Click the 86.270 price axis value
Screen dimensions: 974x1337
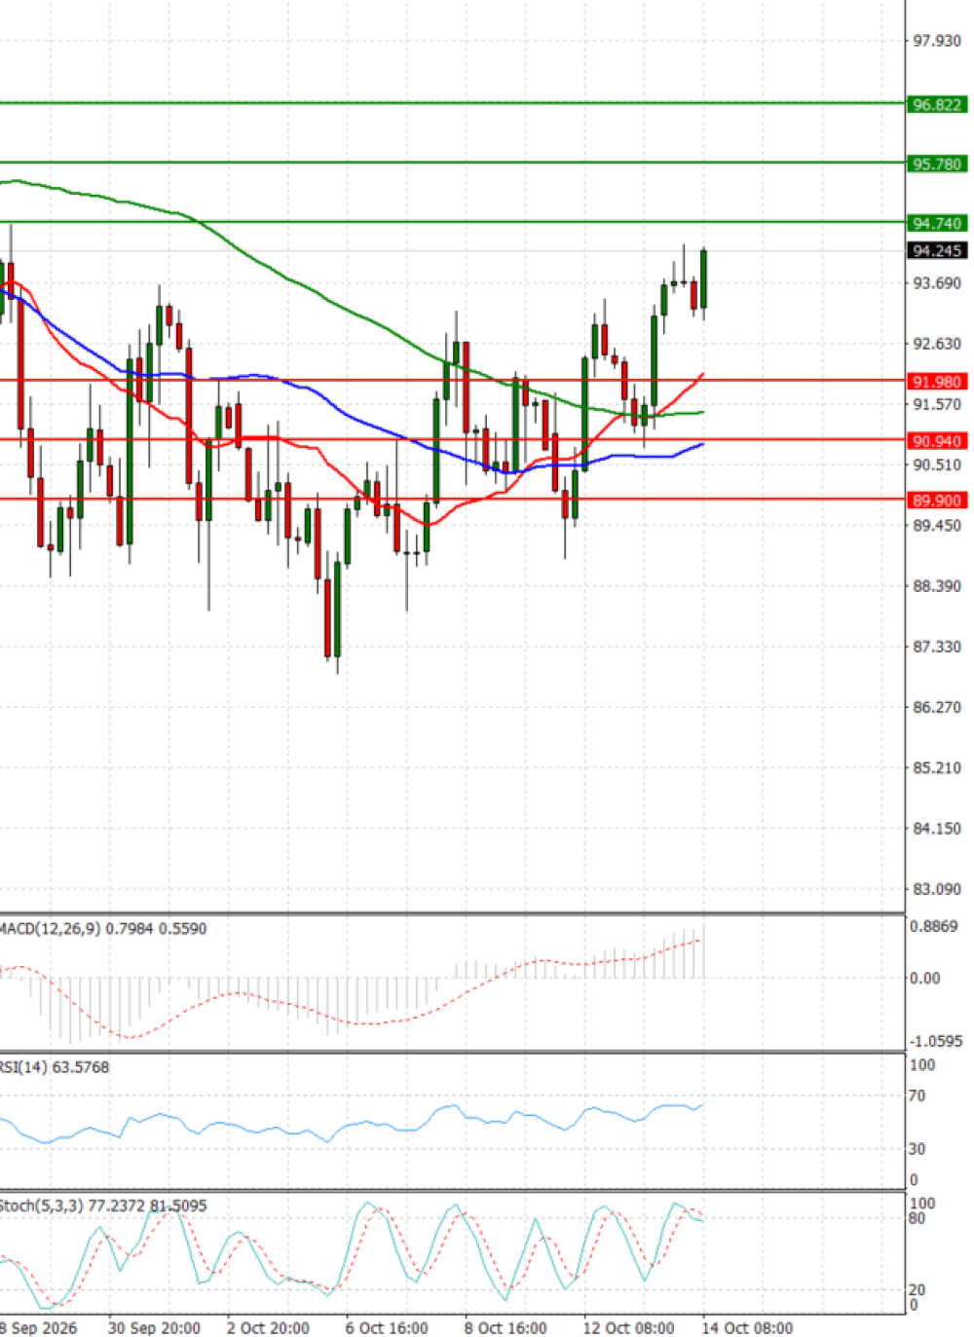[x=936, y=707]
